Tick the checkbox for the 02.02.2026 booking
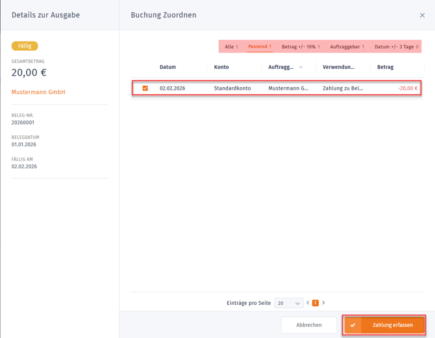The image size is (435, 338). [x=145, y=88]
